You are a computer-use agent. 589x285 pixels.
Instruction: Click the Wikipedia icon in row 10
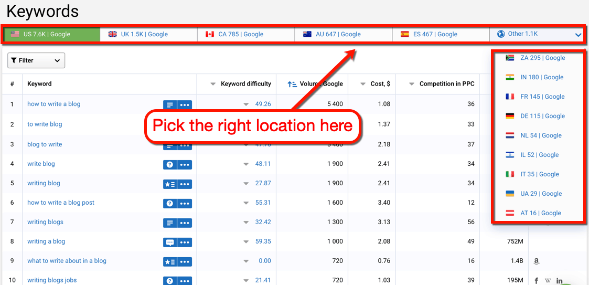pyautogui.click(x=548, y=280)
